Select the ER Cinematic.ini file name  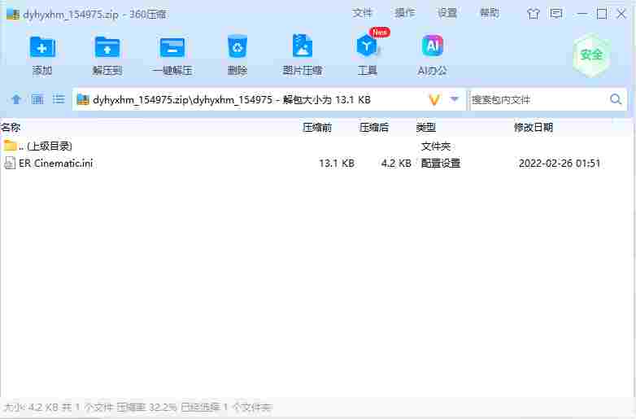pos(56,163)
